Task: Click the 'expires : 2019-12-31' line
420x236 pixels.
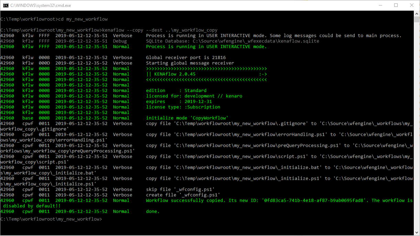Action: point(179,102)
